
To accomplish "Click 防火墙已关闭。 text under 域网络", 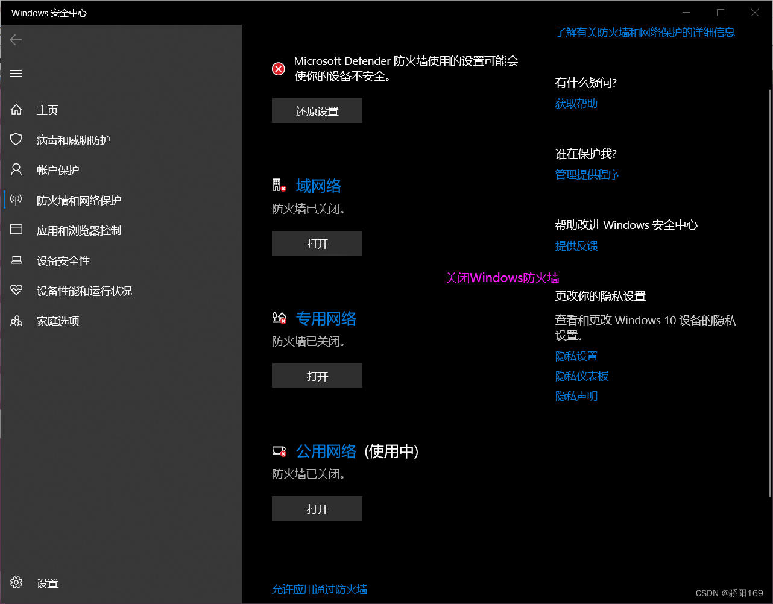I will click(309, 209).
